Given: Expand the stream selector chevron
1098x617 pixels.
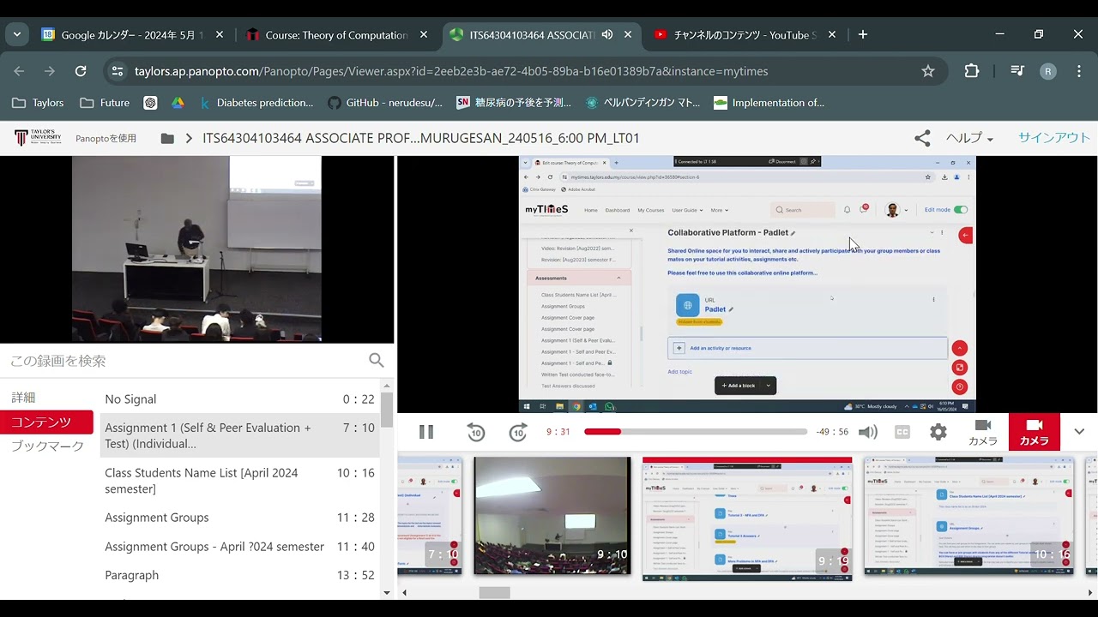Looking at the screenshot, I should (1079, 432).
